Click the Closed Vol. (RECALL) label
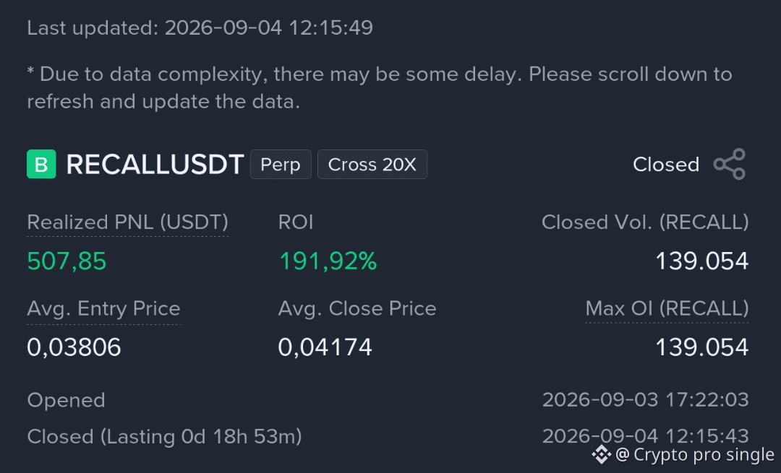Image resolution: width=781 pixels, height=473 pixels. pos(645,222)
